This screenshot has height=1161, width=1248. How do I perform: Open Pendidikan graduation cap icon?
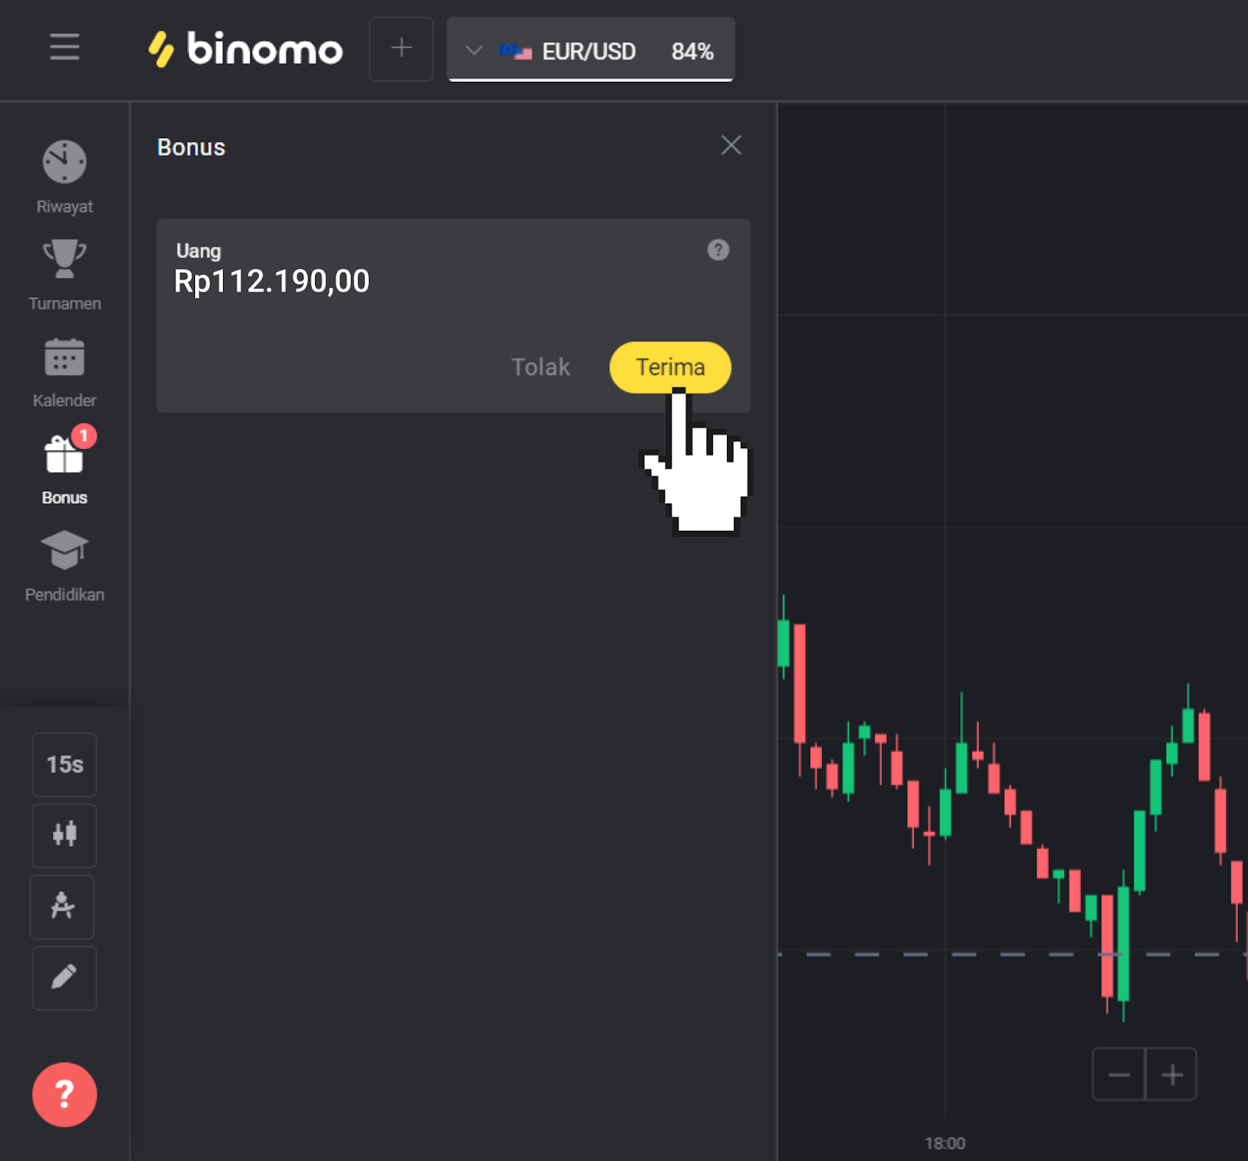(x=64, y=550)
